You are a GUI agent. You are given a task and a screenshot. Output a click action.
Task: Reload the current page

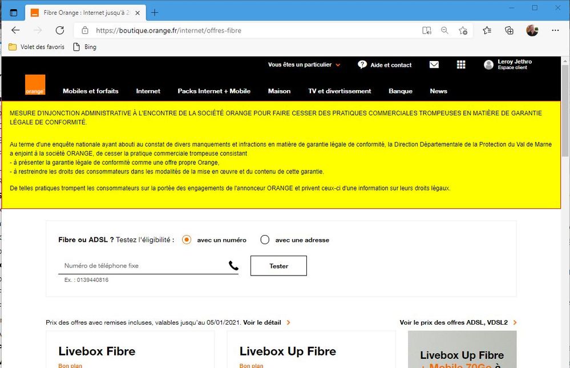coord(60,31)
